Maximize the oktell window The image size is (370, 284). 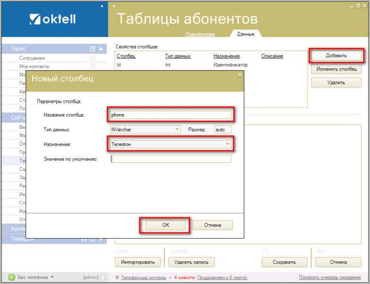tap(358, 5)
